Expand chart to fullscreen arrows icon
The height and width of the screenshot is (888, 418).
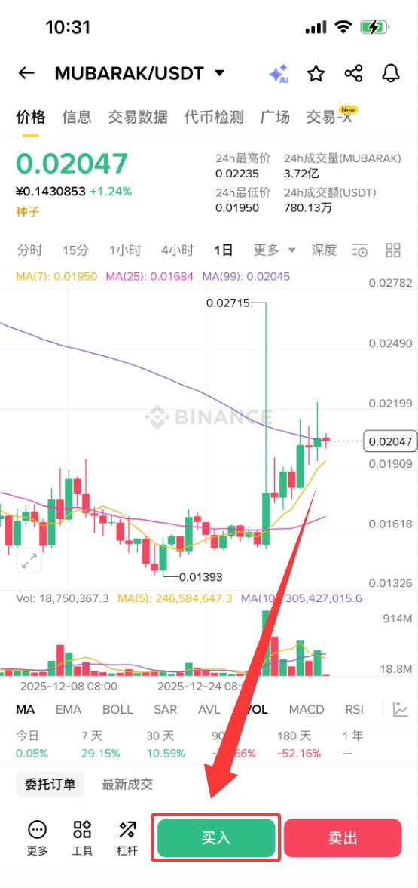coord(29,561)
